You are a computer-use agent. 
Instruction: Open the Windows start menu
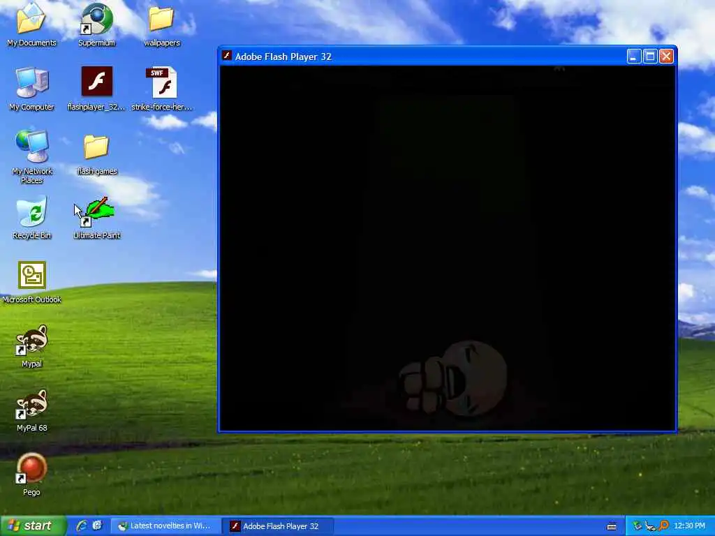[33, 526]
